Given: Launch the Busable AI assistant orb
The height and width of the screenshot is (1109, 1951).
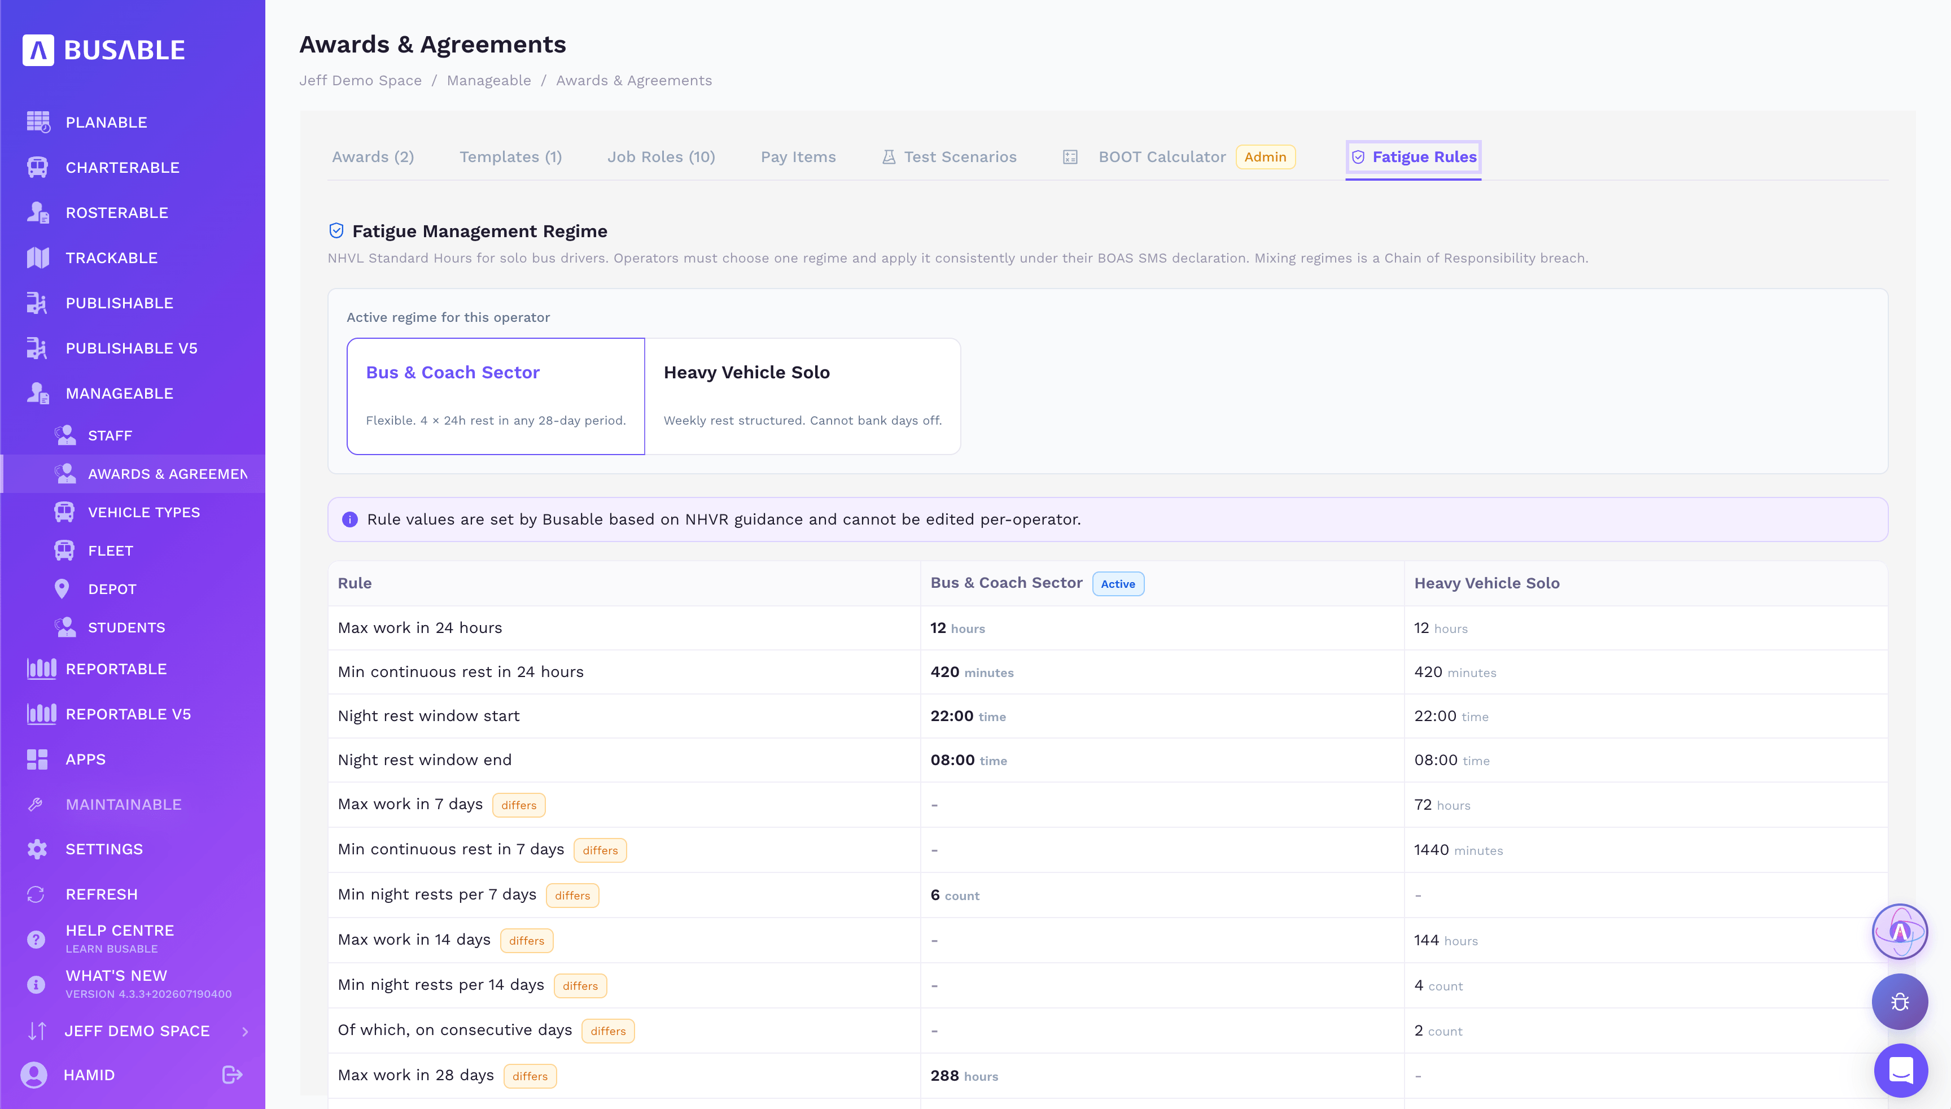Looking at the screenshot, I should coord(1900,932).
